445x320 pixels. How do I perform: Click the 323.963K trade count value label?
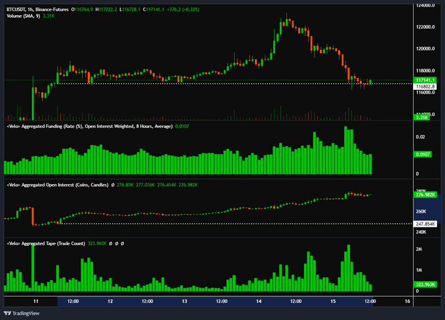click(425, 285)
